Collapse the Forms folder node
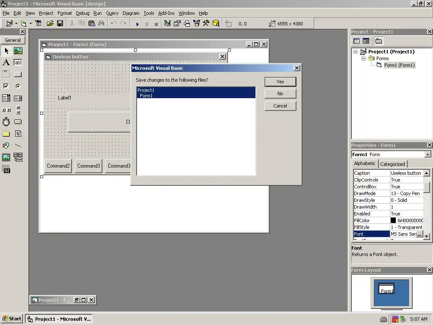 (363, 58)
